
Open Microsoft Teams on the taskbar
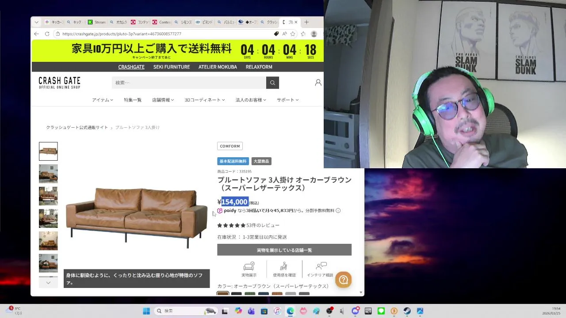point(251,311)
